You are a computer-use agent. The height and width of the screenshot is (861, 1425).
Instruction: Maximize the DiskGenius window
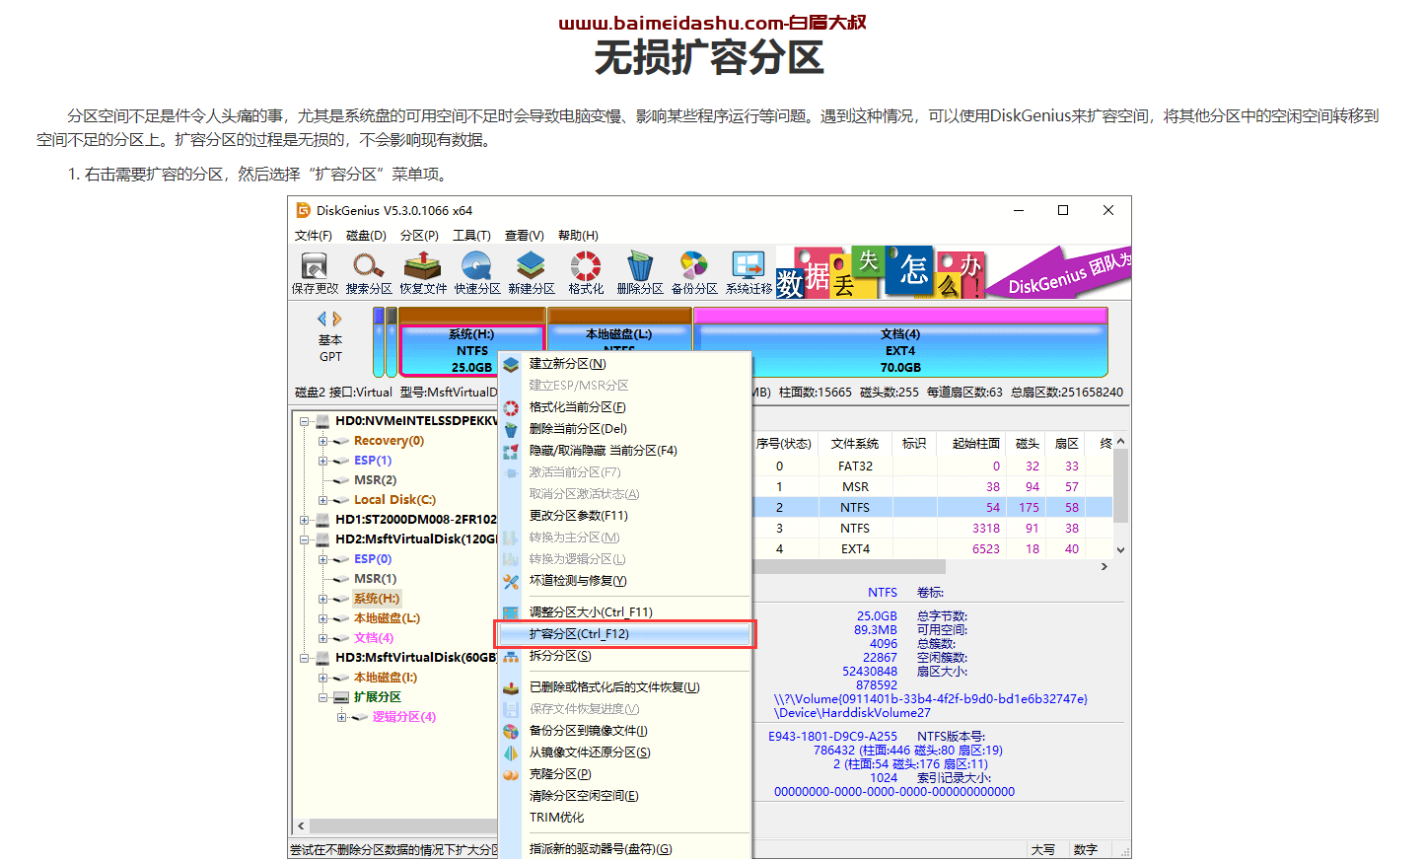[x=1063, y=210]
